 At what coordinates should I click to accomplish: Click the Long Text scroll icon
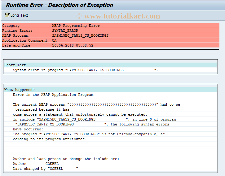(x=7, y=15)
